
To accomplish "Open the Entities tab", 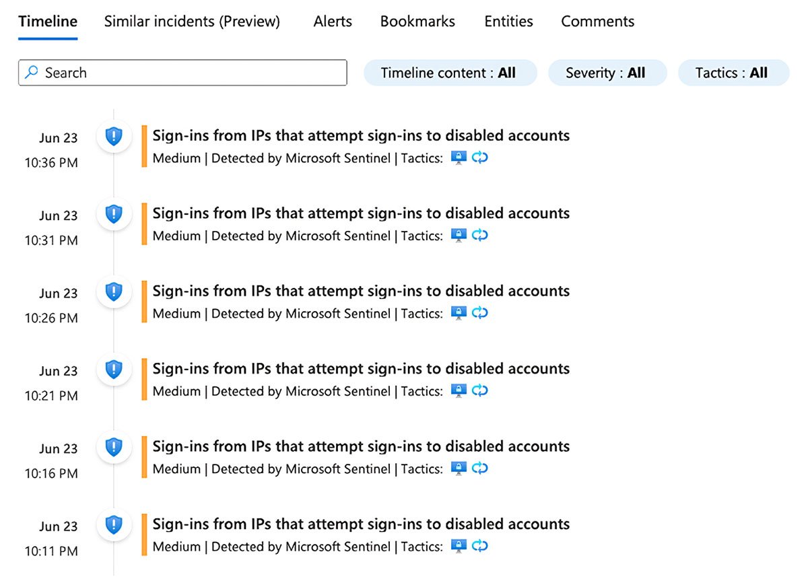I will coord(508,21).
